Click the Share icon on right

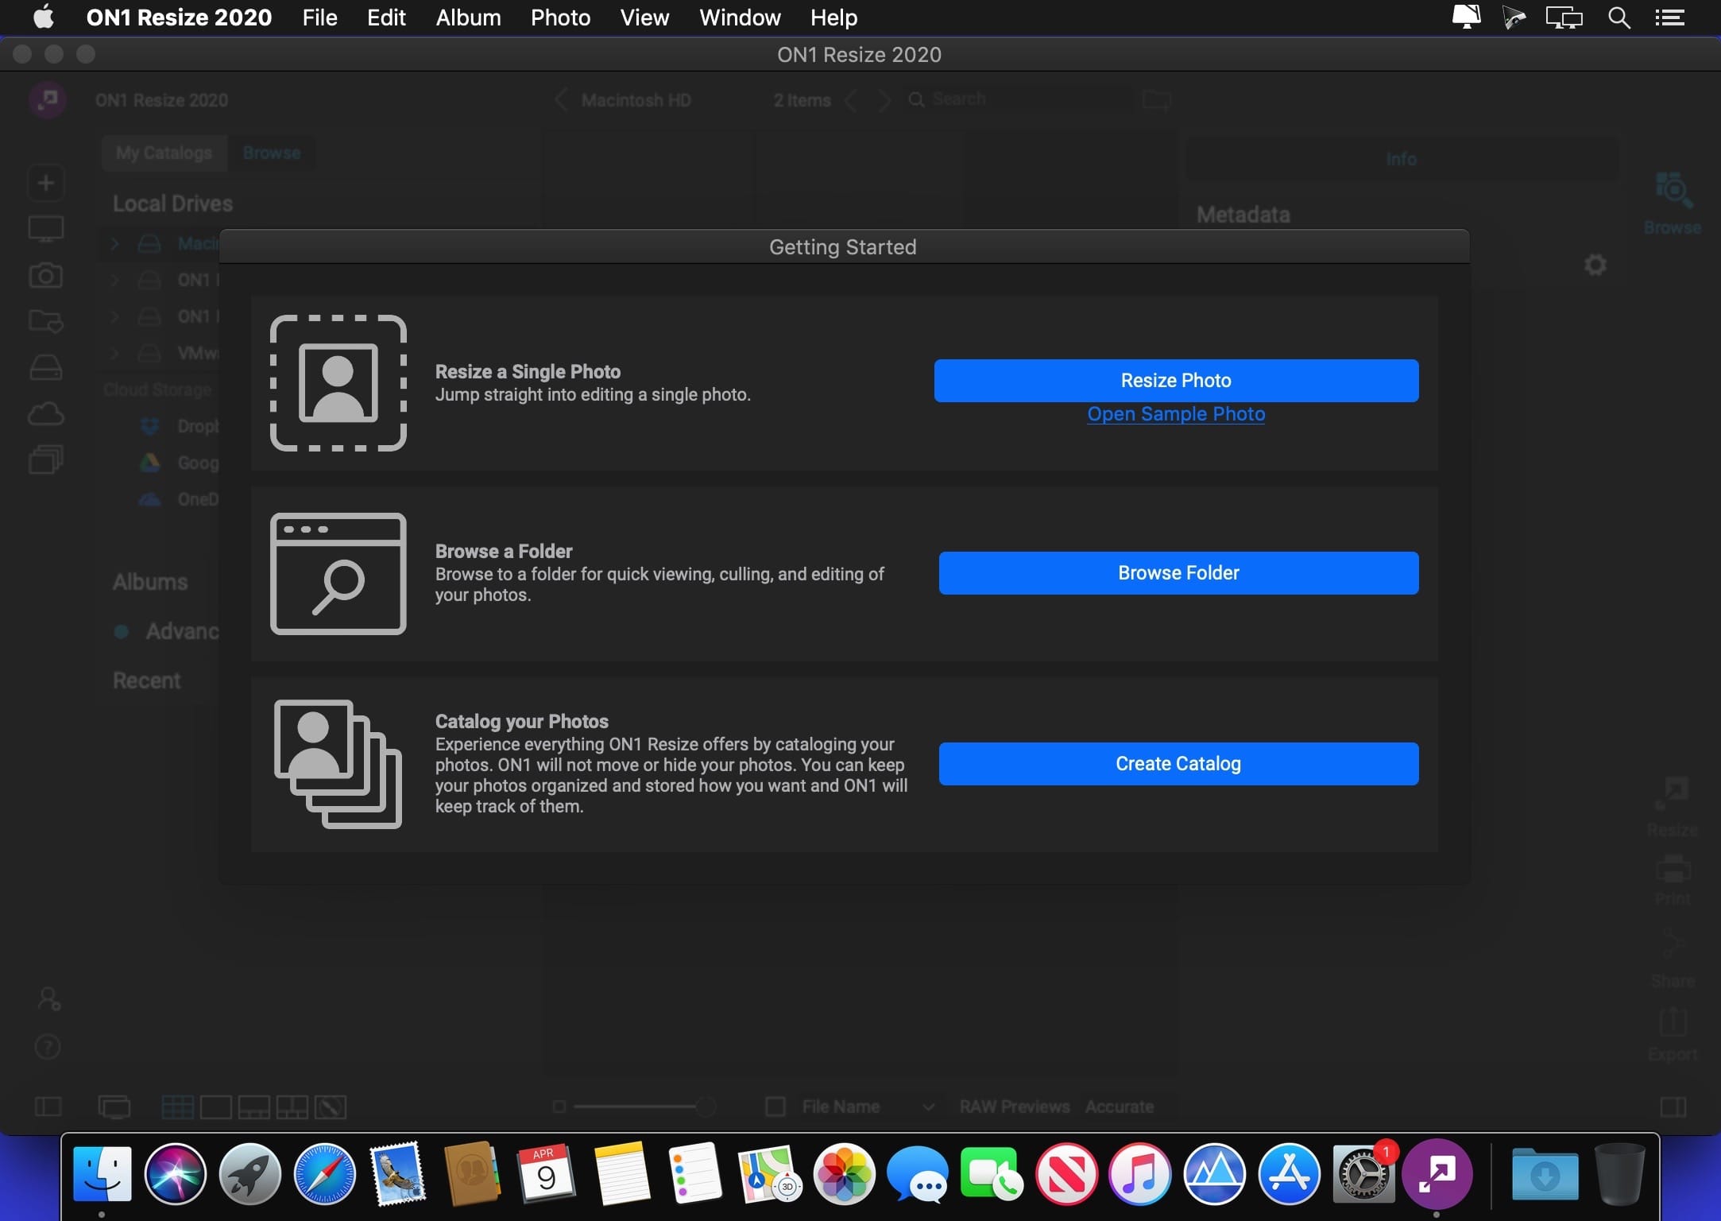pyautogui.click(x=1673, y=957)
